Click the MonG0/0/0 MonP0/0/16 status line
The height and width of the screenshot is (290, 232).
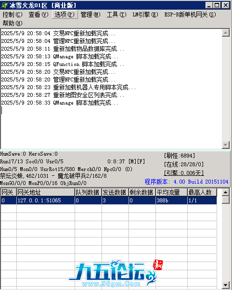click(x=43, y=183)
